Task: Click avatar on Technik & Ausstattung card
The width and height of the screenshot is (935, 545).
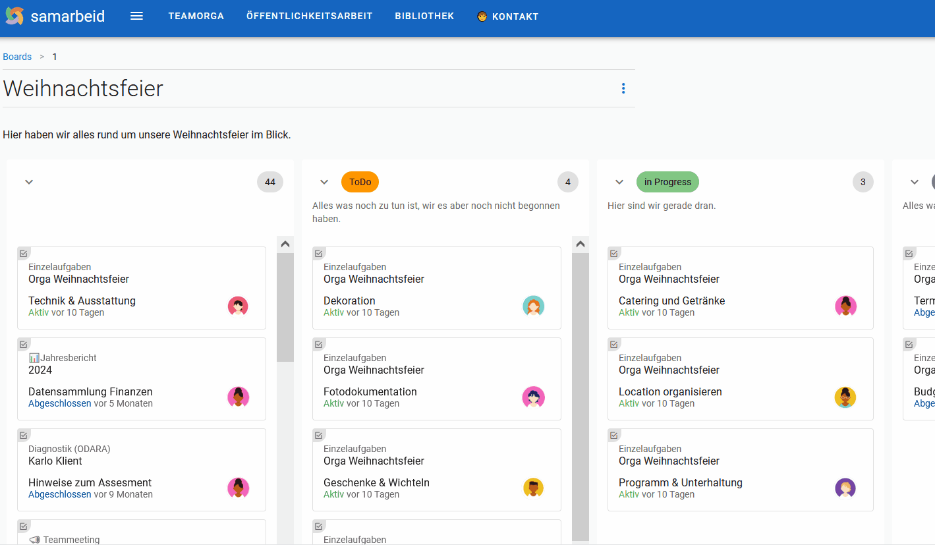Action: [x=238, y=306]
